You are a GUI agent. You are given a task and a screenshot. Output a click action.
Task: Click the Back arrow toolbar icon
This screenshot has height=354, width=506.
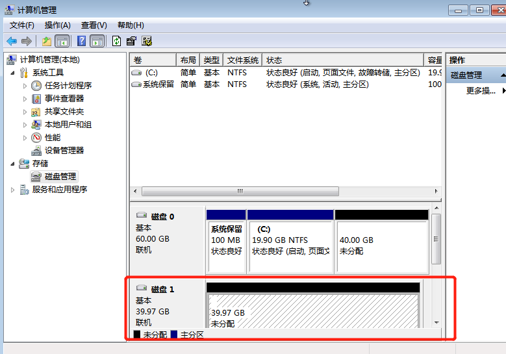(x=12, y=42)
